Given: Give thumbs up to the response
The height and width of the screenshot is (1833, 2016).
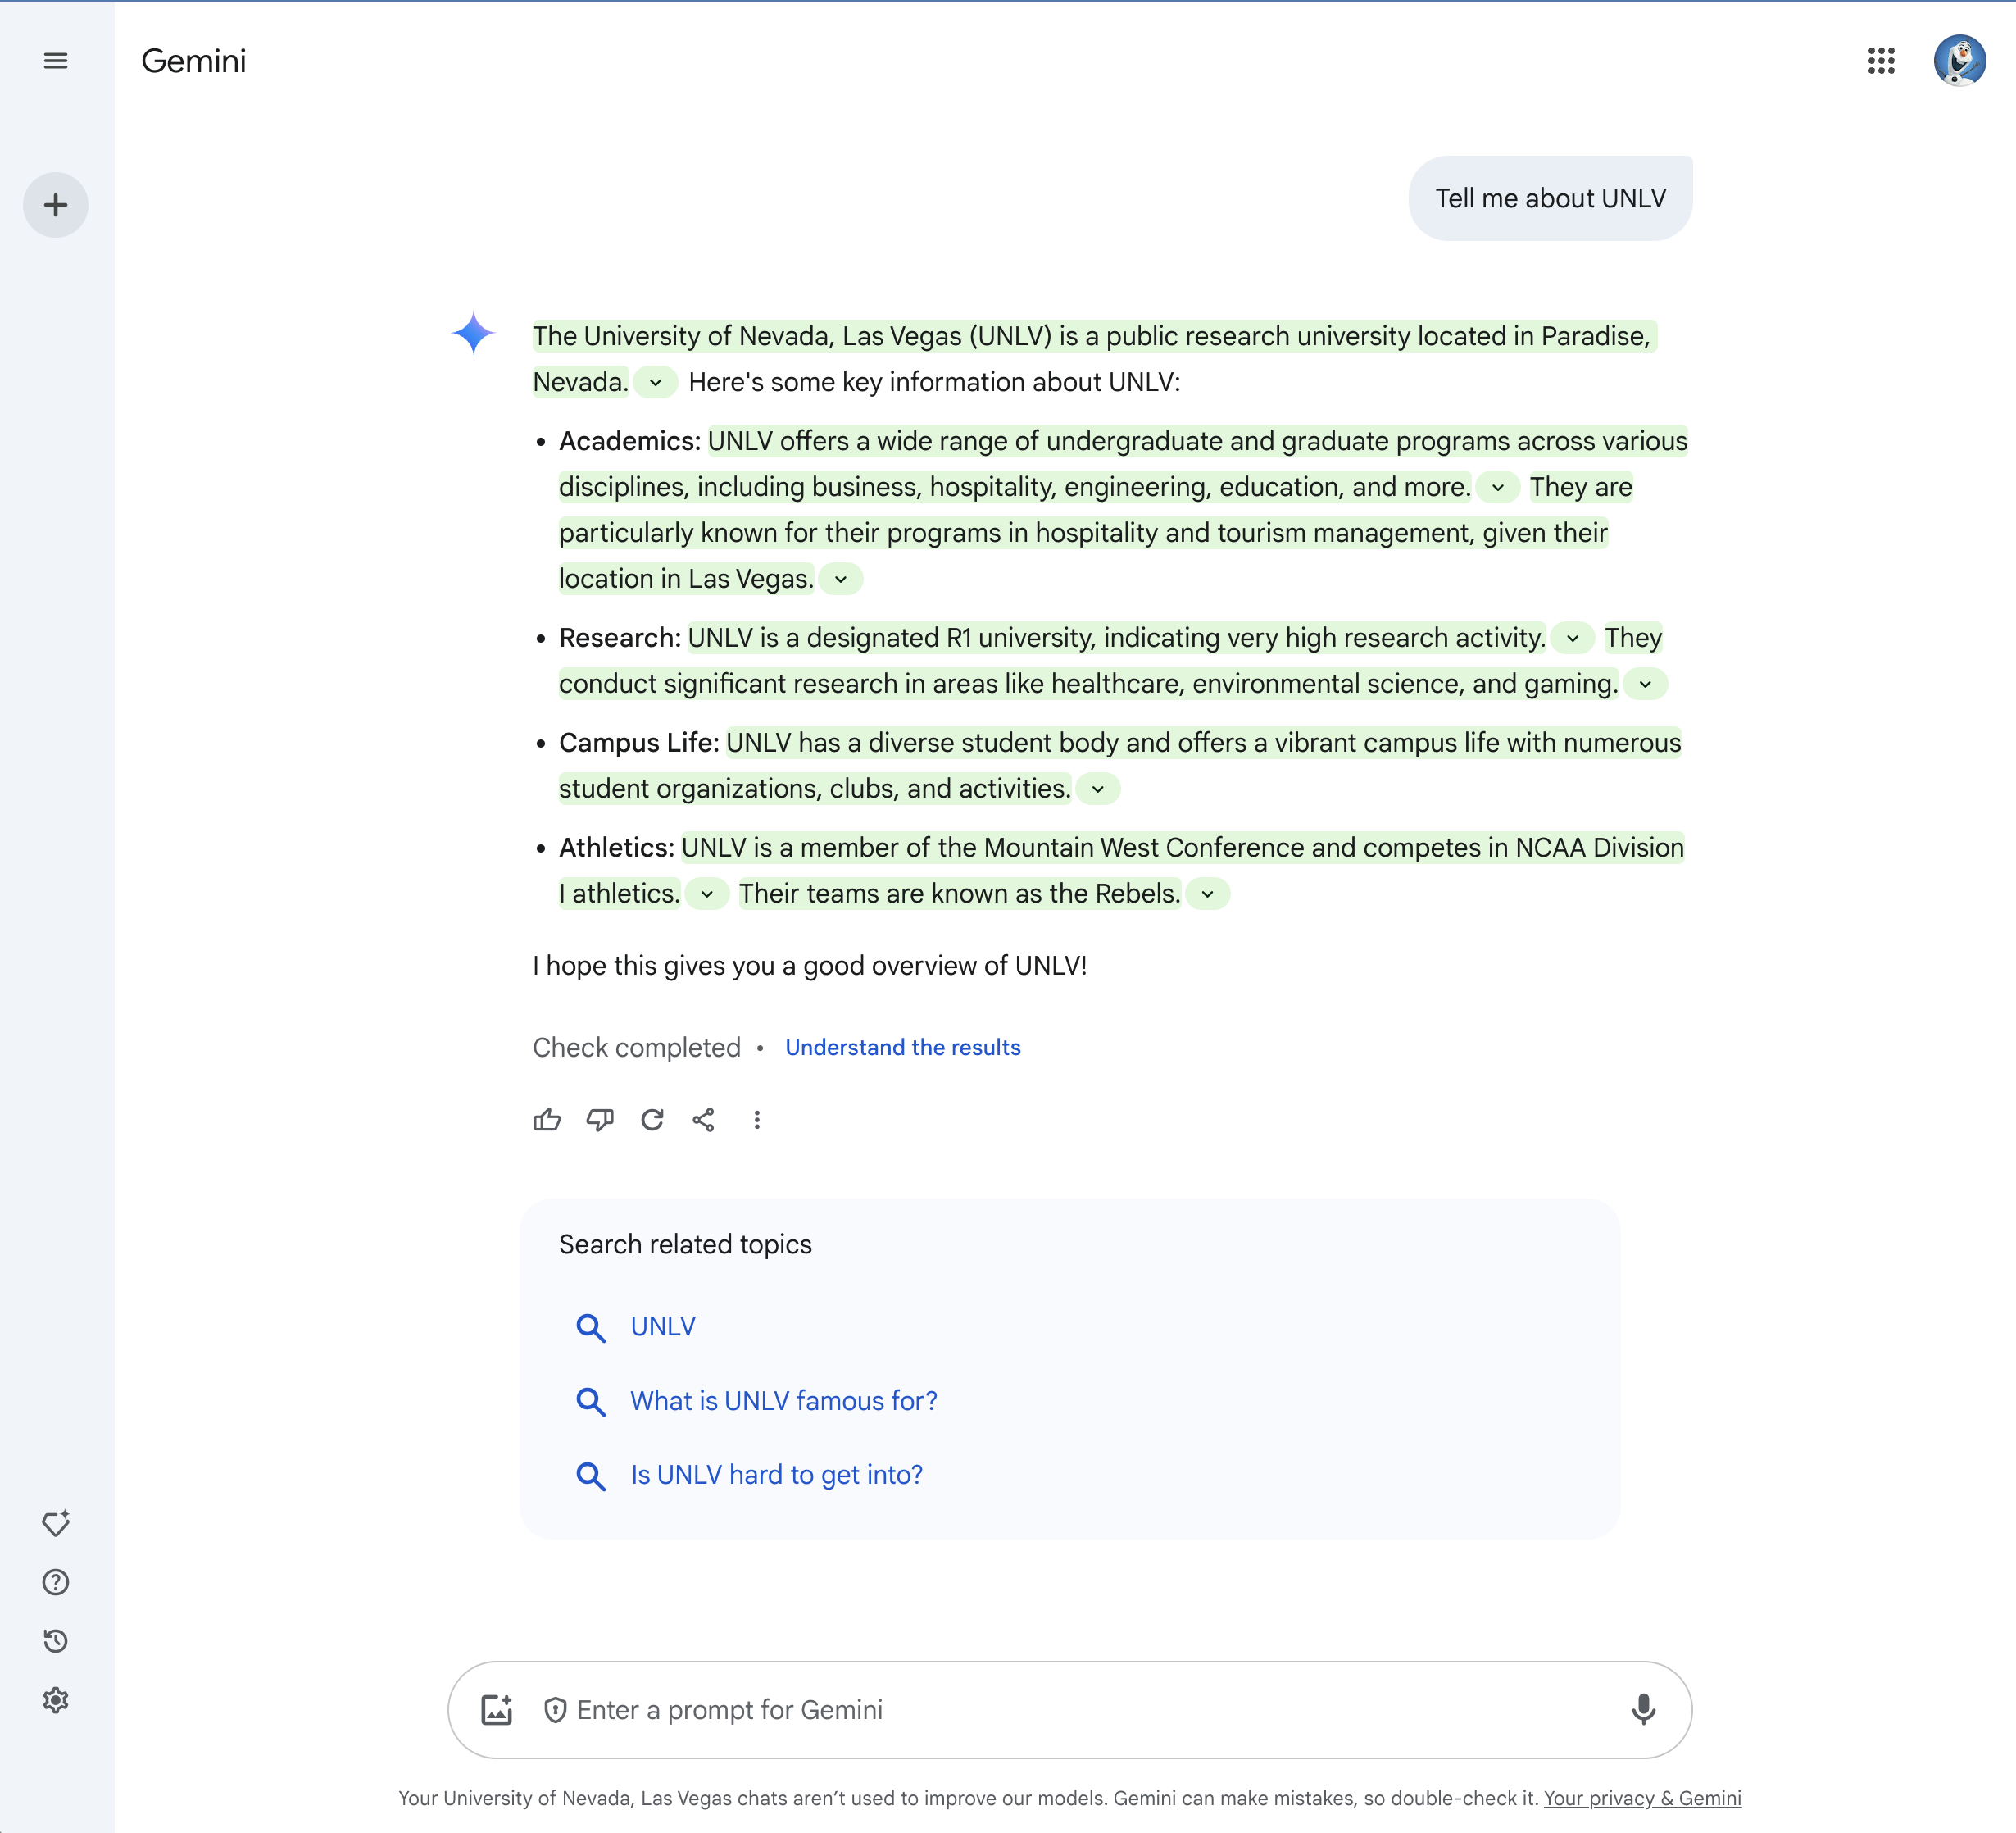Looking at the screenshot, I should click(x=547, y=1120).
